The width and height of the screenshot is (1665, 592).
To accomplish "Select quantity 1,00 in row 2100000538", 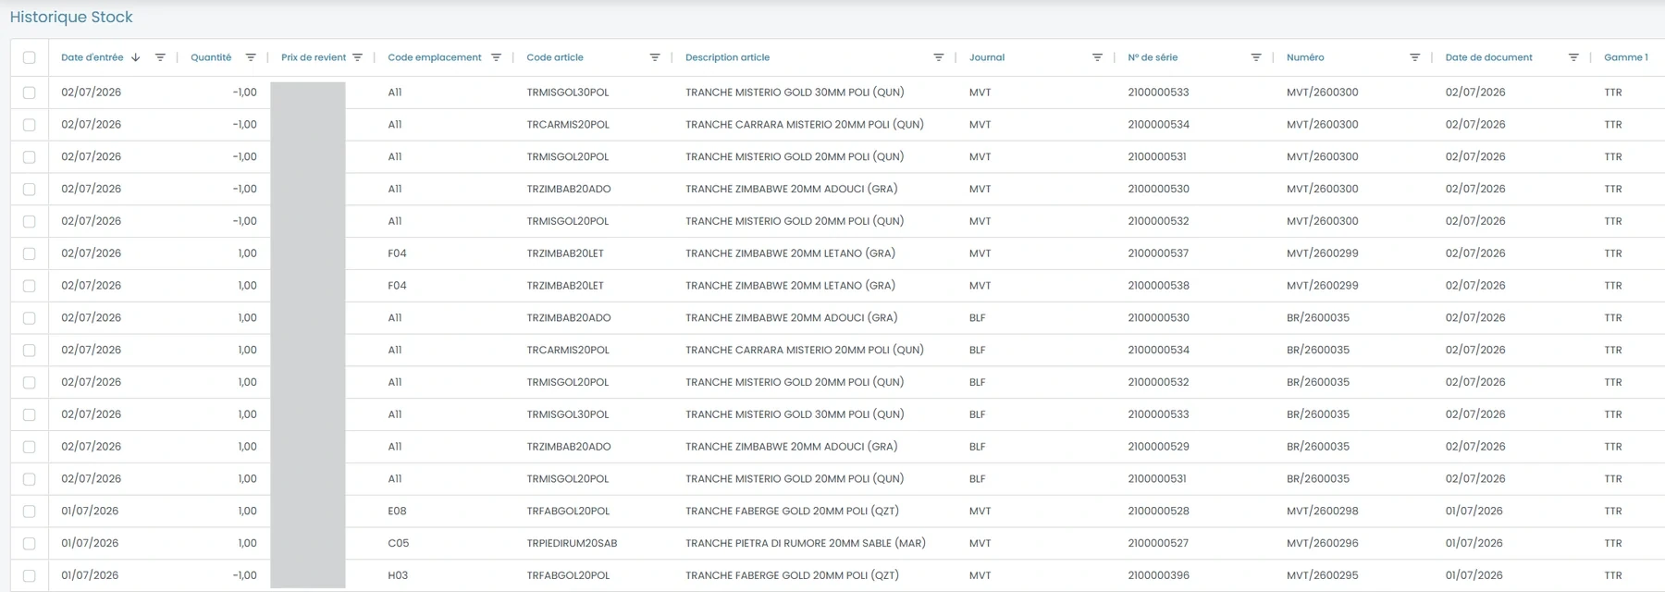I will coord(247,286).
